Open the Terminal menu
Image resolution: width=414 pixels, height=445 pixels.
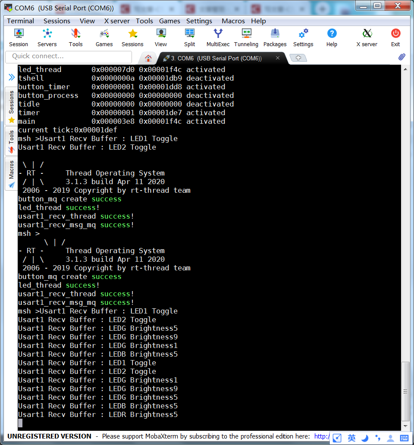[x=20, y=21]
